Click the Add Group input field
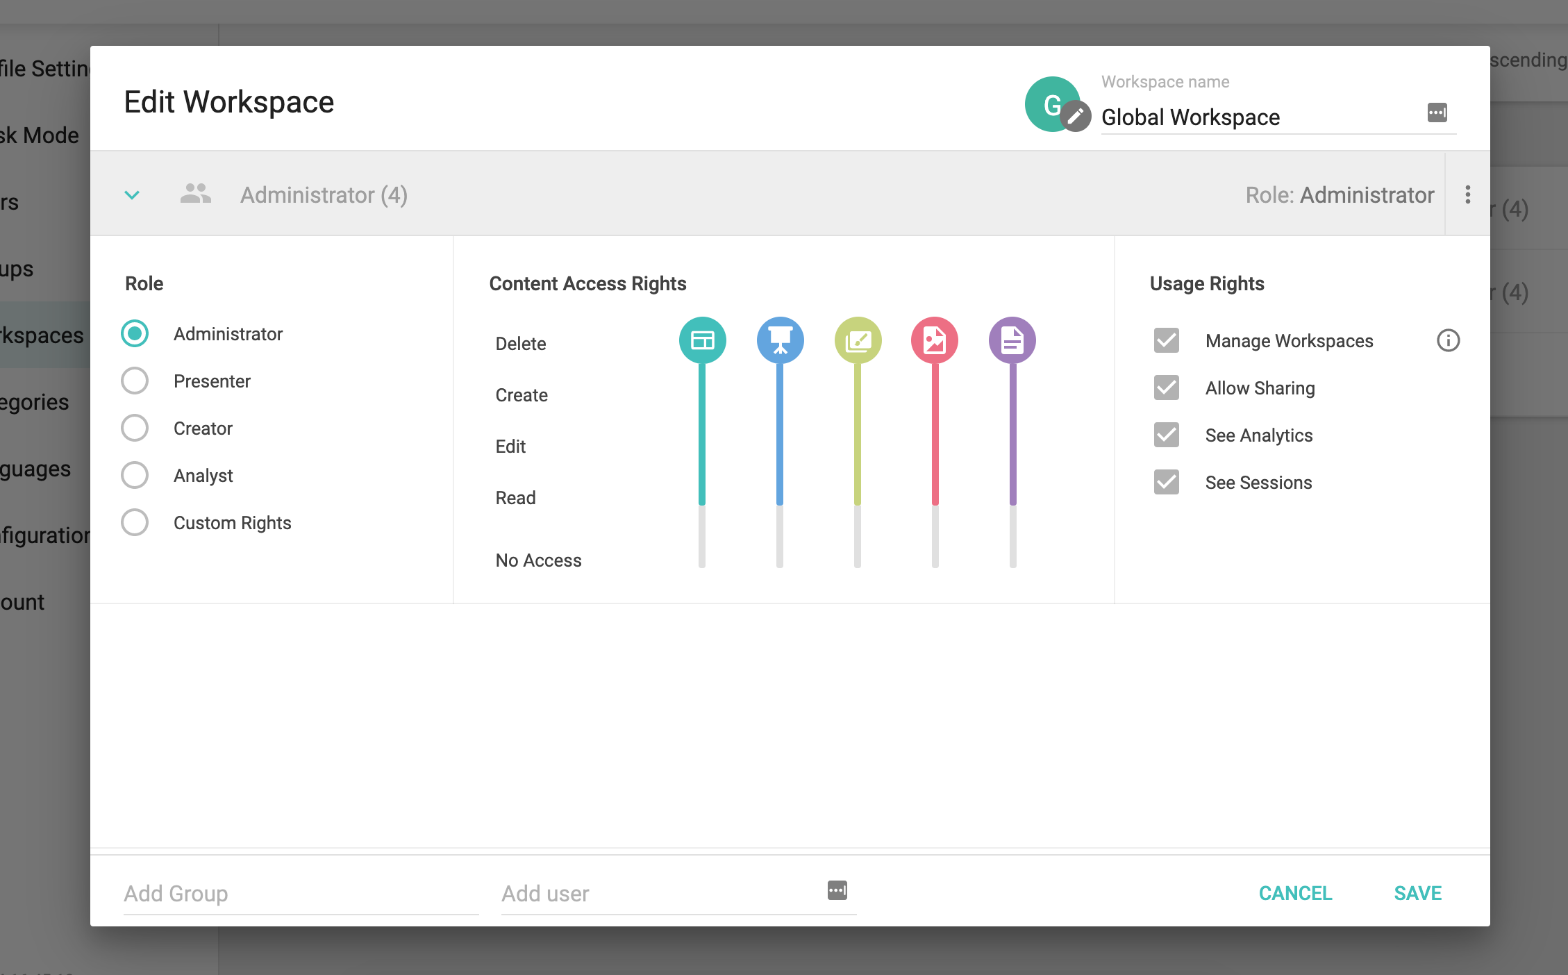The width and height of the screenshot is (1568, 975). tap(301, 893)
